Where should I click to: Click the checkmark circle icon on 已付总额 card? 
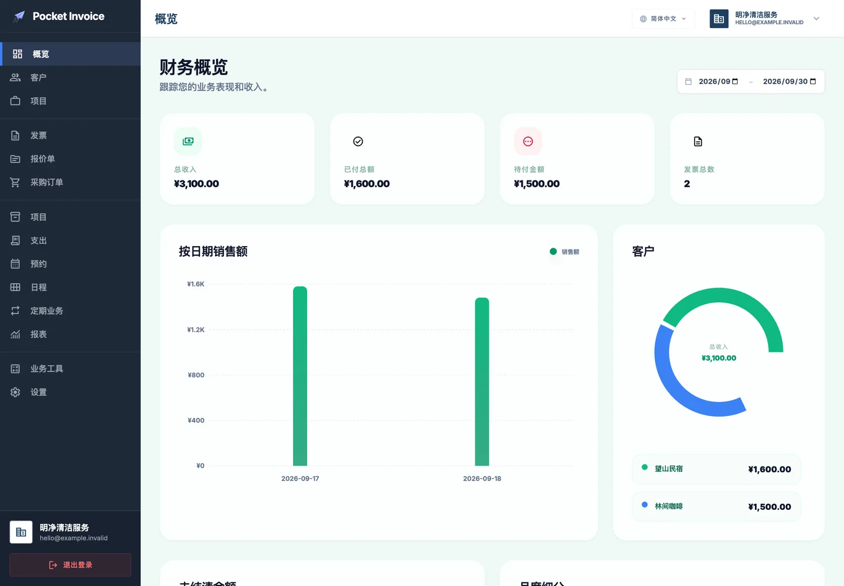358,141
